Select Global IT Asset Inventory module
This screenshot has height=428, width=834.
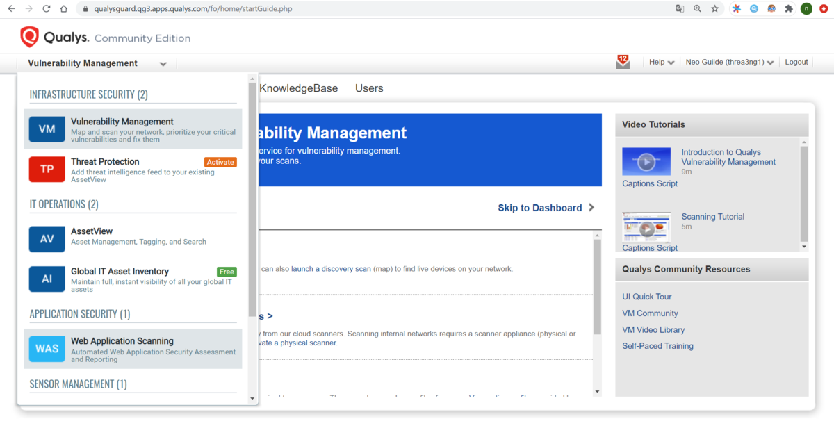133,279
